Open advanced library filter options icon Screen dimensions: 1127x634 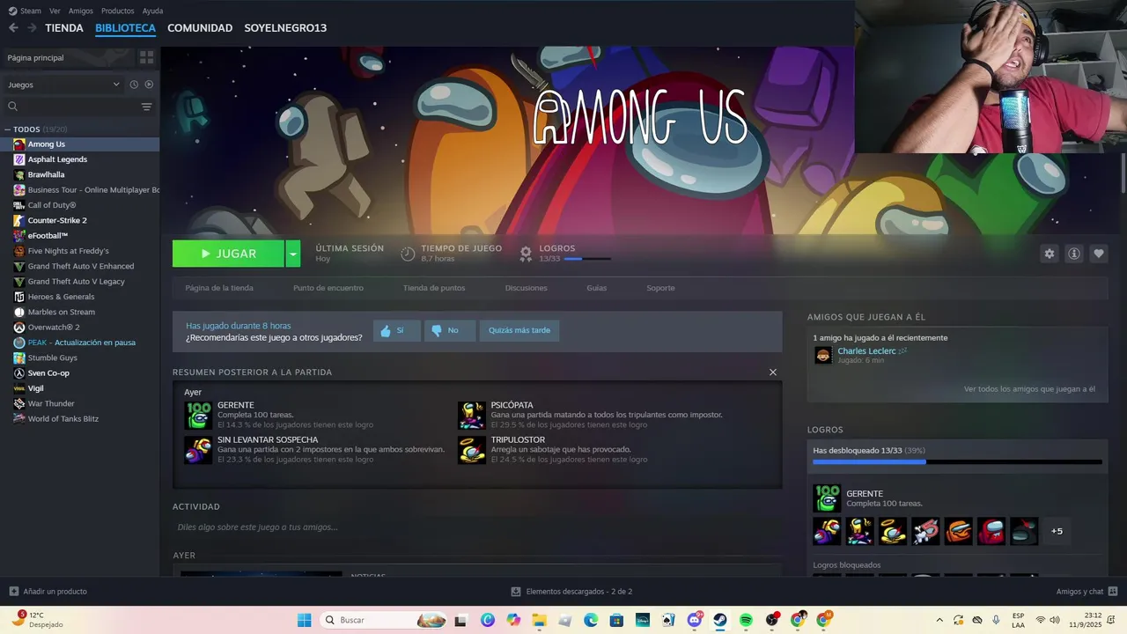pos(147,107)
